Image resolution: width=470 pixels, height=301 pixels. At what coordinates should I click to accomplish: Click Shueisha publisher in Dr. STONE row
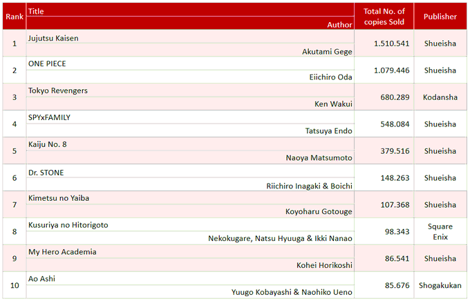pyautogui.click(x=440, y=178)
